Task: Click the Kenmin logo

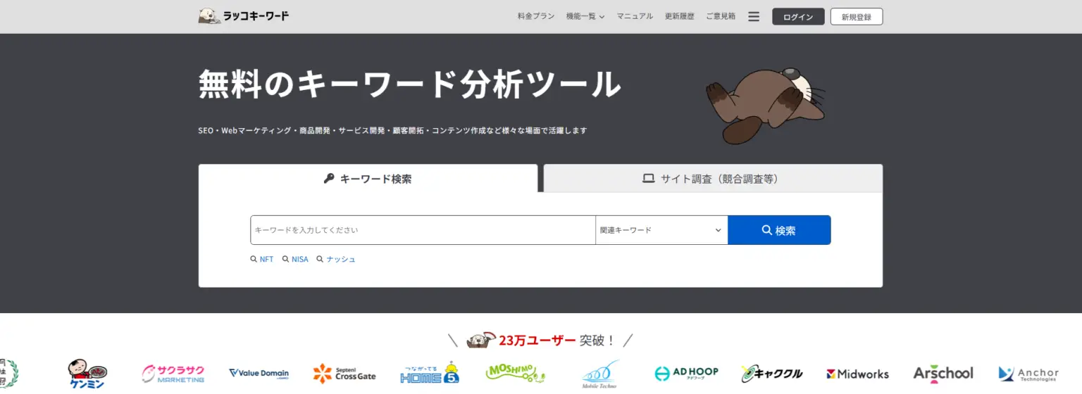Action: (x=87, y=374)
